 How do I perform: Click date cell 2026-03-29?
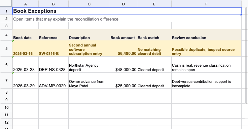tap(26, 80)
